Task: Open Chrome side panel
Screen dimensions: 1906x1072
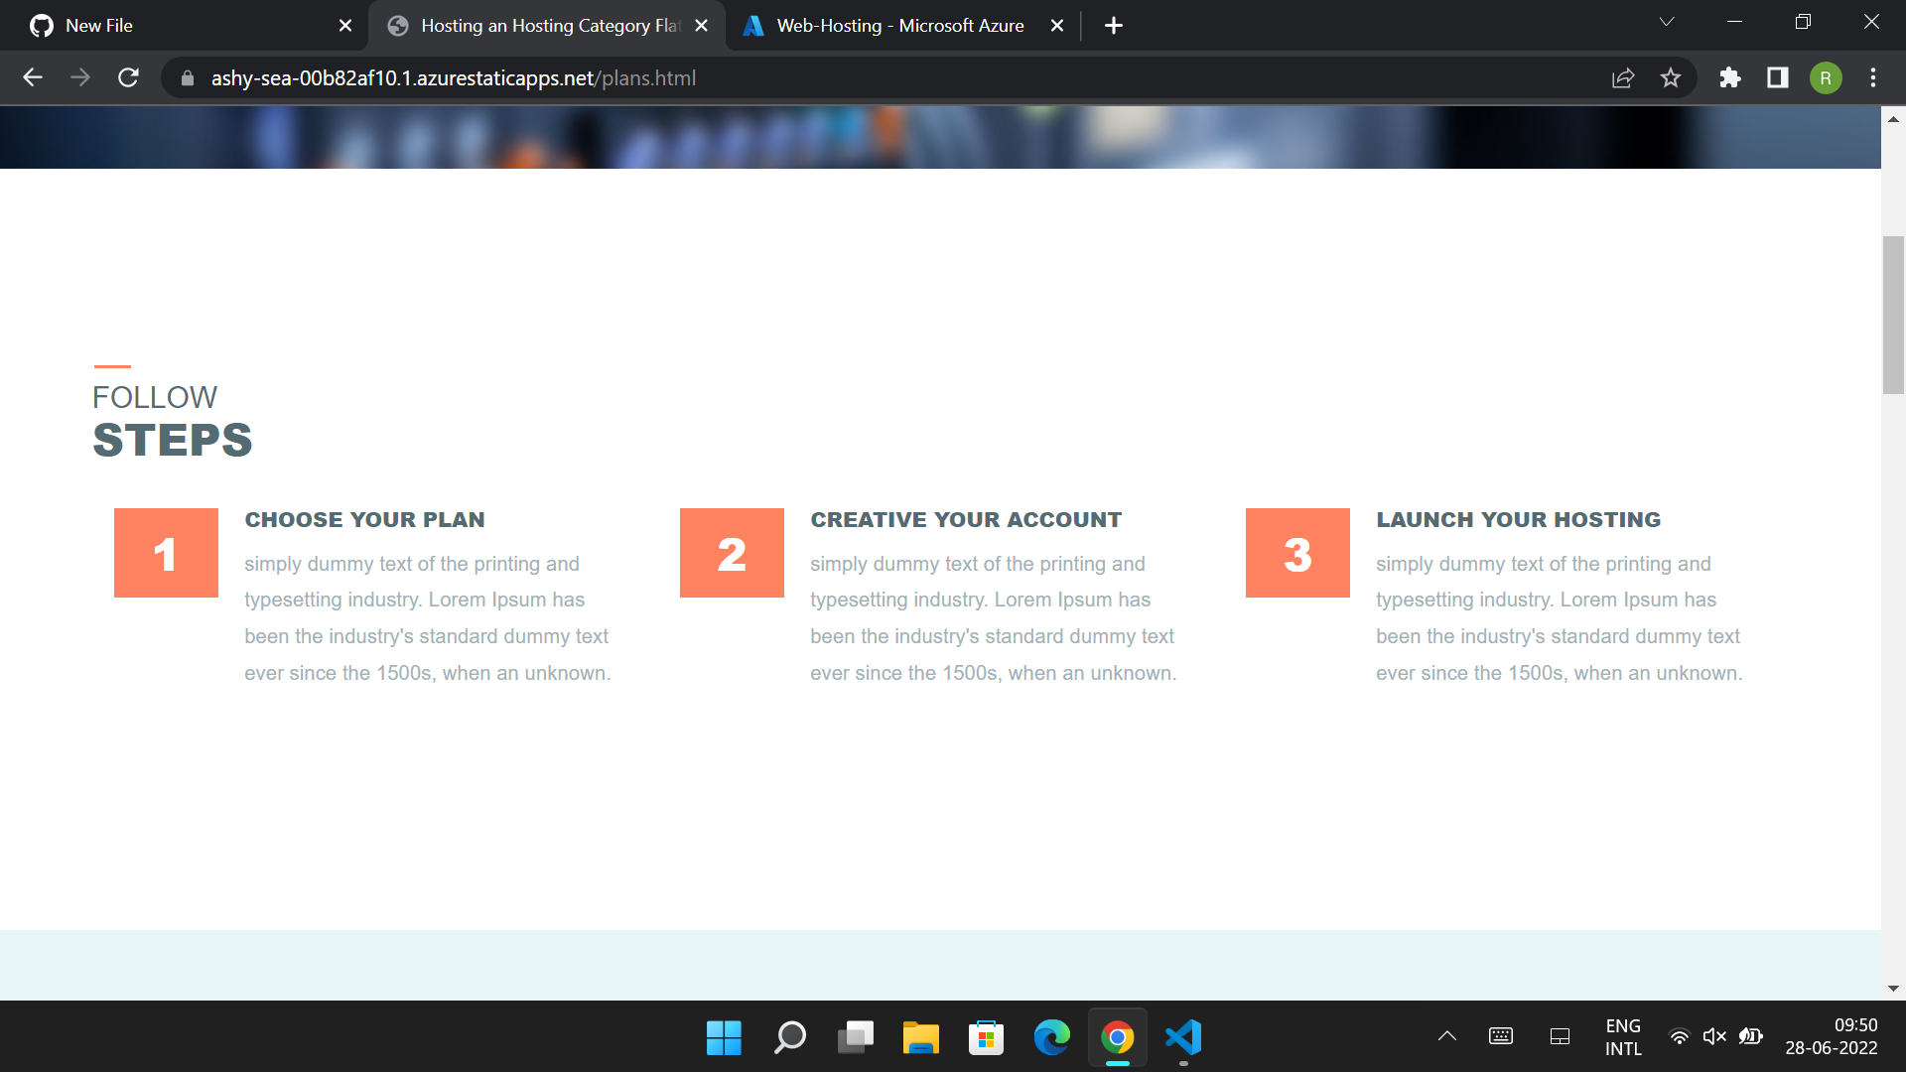Action: [x=1778, y=77]
